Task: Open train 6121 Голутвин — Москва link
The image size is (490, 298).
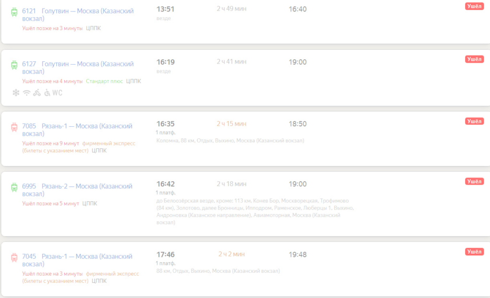Action: (78, 15)
